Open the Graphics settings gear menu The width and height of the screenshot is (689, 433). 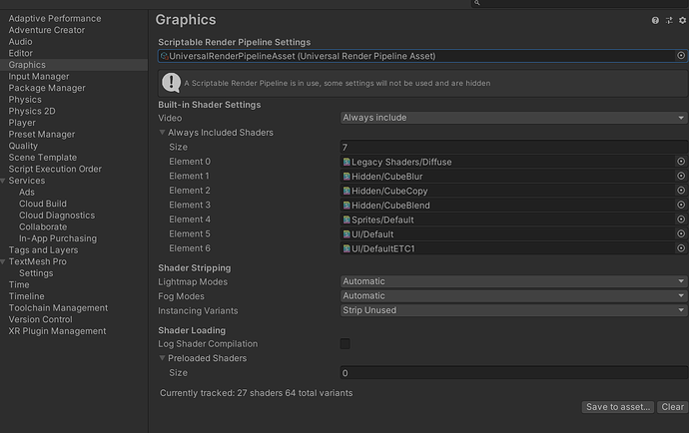click(x=682, y=20)
